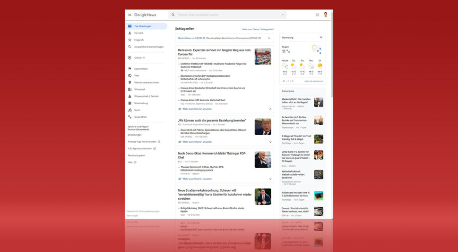
Task: Open the Hilfe link
Action: pyautogui.click(x=130, y=163)
